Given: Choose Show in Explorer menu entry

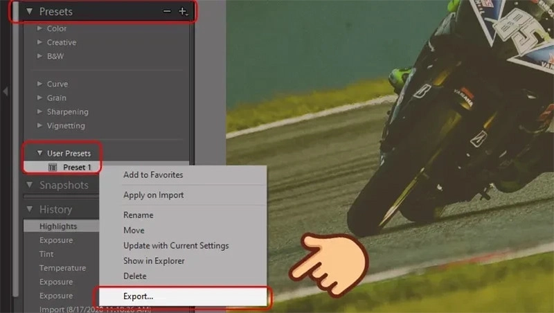Looking at the screenshot, I should coord(154,260).
